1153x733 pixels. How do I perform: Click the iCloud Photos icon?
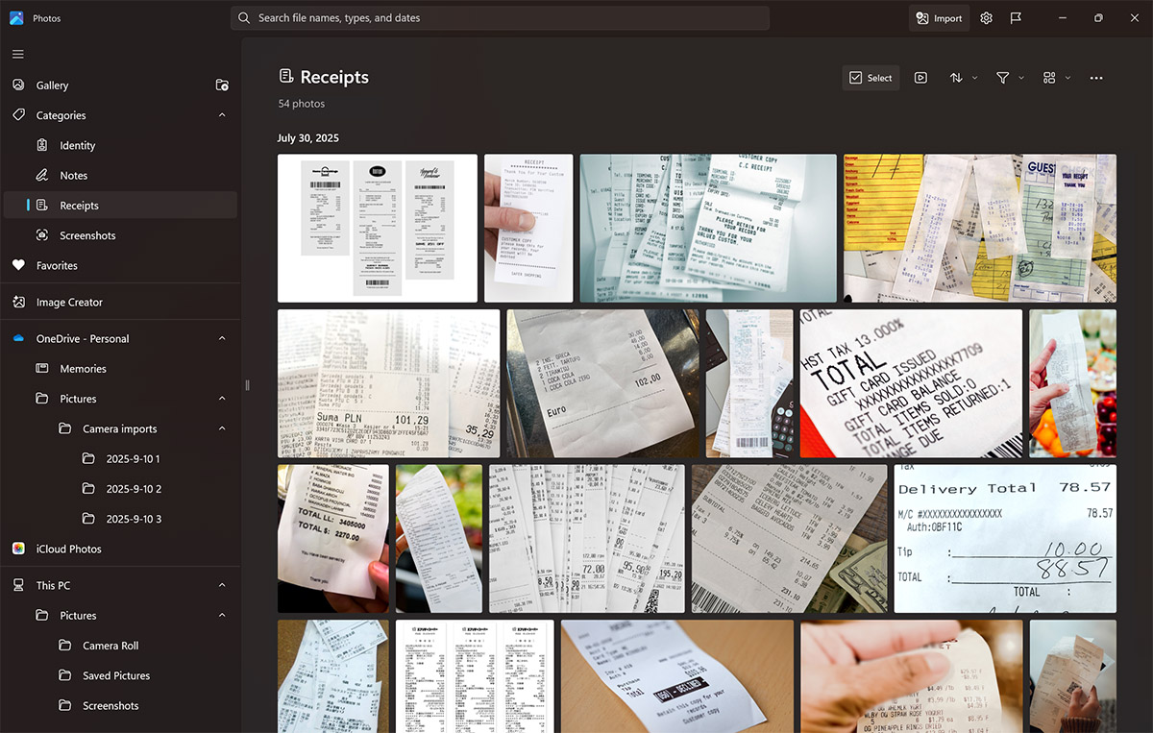click(x=18, y=549)
